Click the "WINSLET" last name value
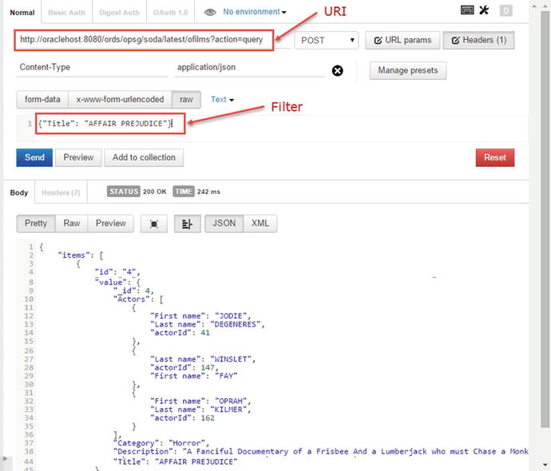This screenshot has width=551, height=471. [x=231, y=359]
